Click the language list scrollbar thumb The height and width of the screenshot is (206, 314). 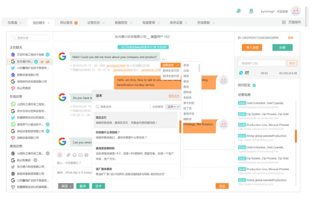pos(199,68)
